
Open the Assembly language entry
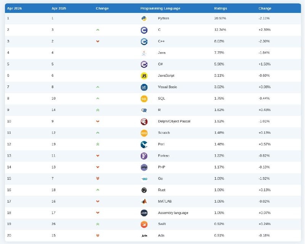[x=173, y=213]
